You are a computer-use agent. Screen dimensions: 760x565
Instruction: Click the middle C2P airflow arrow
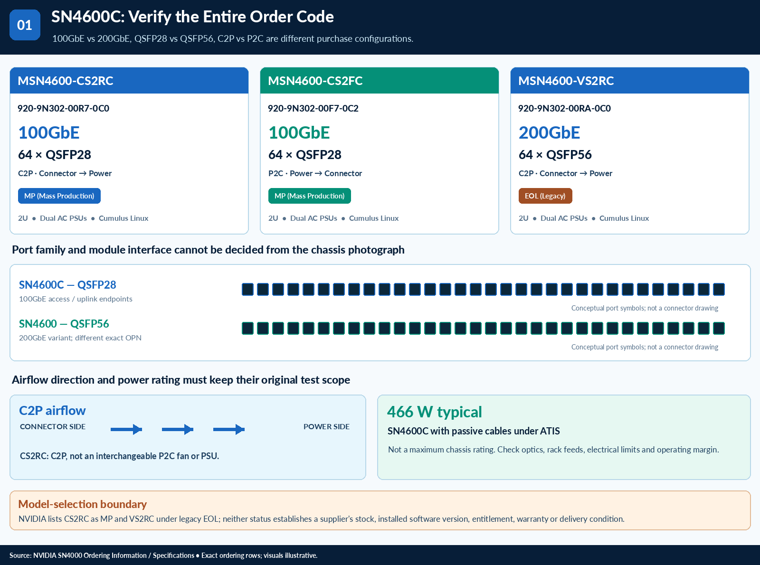178,430
